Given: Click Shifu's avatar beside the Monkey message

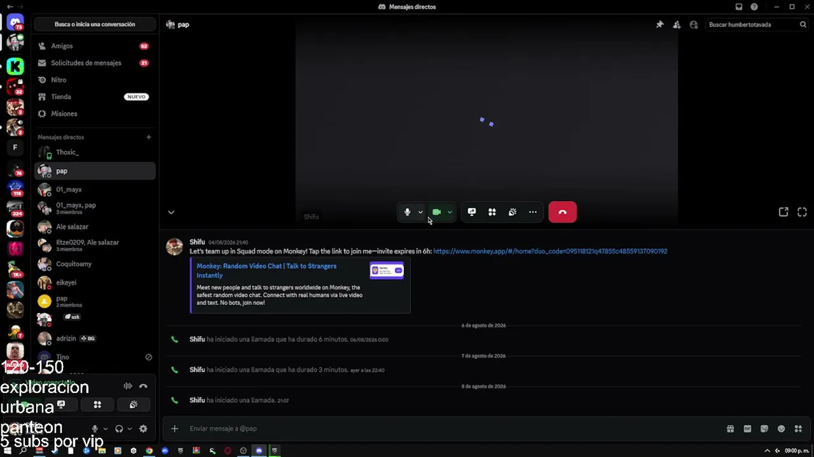Looking at the screenshot, I should [x=175, y=247].
